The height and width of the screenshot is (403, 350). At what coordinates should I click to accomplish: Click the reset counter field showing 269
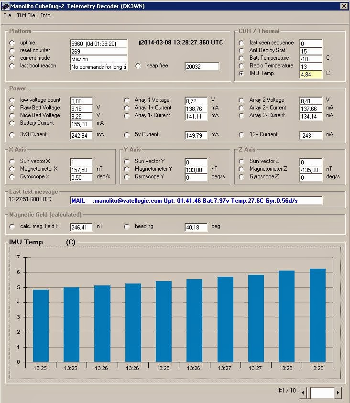point(98,52)
